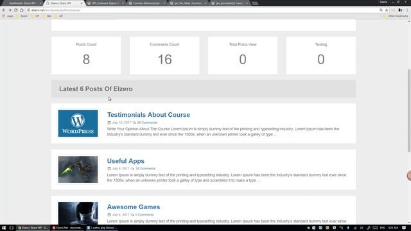Switch to the get_the_title() tab

coord(188,3)
